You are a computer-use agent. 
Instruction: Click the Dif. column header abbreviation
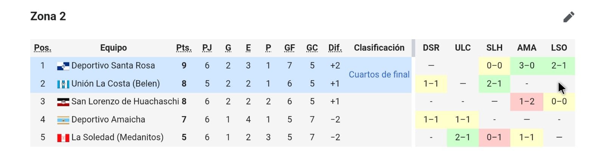pyautogui.click(x=335, y=48)
